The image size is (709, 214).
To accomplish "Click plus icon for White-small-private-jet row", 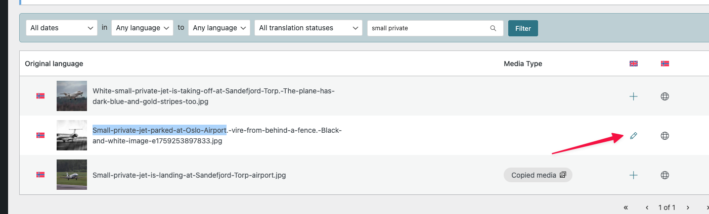I will [633, 96].
